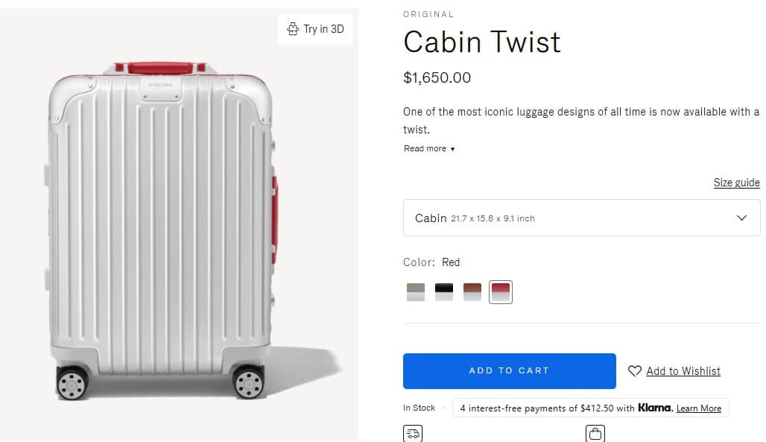Click the ORIGINAL collection label
The width and height of the screenshot is (766, 442).
(428, 14)
